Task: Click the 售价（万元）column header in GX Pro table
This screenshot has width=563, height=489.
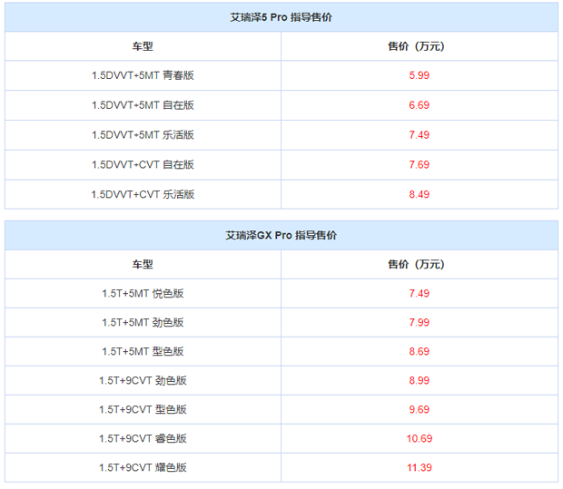Action: [417, 264]
